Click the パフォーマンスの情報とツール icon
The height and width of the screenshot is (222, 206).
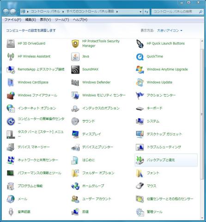(x=11, y=173)
